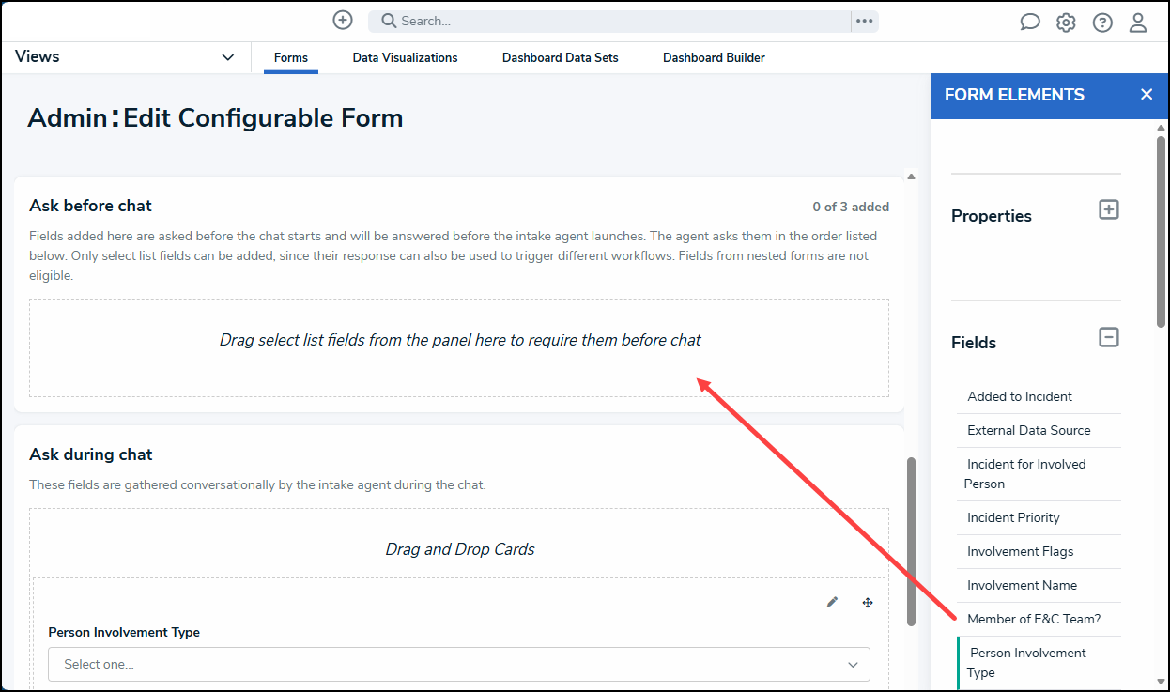Close the Form Elements panel
The image size is (1170, 692).
(1147, 95)
